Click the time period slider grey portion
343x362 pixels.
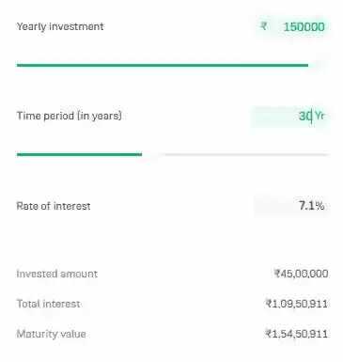pos(246,154)
